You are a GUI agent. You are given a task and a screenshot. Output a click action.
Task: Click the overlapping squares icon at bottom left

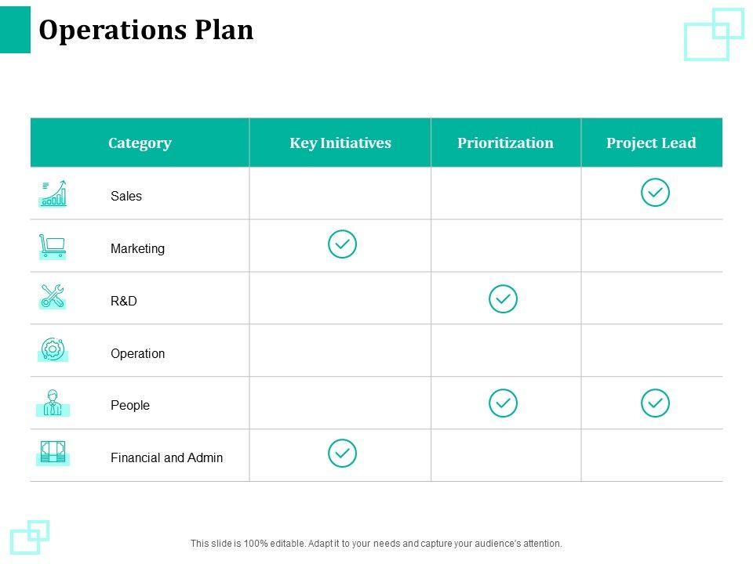click(x=30, y=537)
